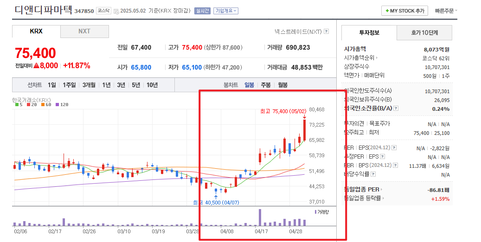Click the 투자의견 label
481x242 pixels.
[354, 124]
